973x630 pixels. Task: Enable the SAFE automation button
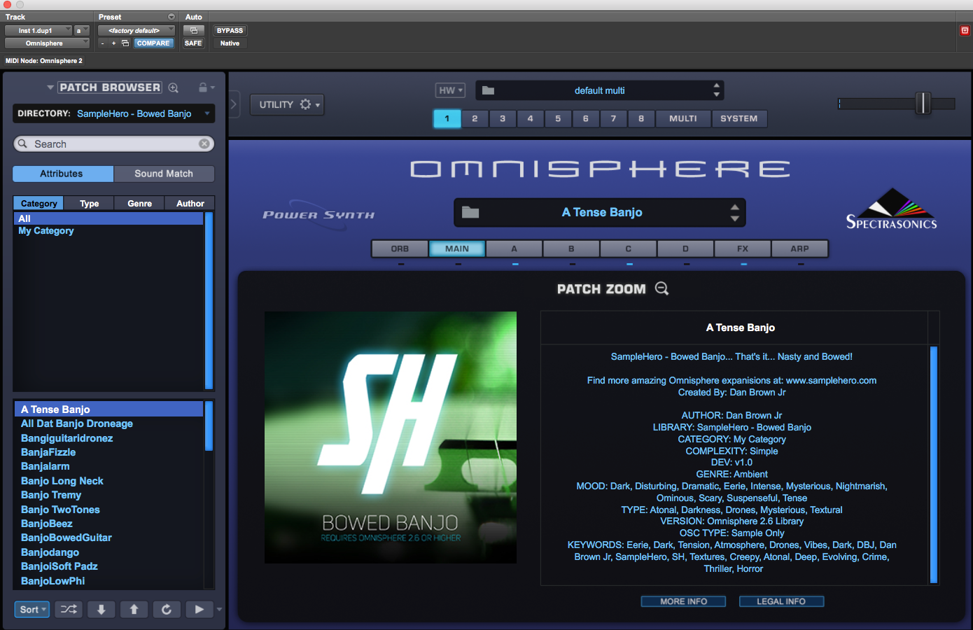pos(193,43)
